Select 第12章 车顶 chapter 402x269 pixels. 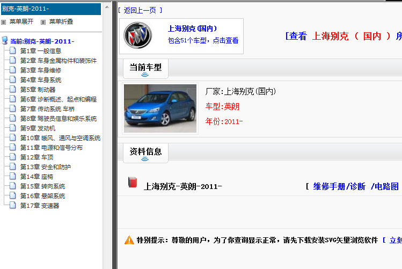click(x=37, y=157)
